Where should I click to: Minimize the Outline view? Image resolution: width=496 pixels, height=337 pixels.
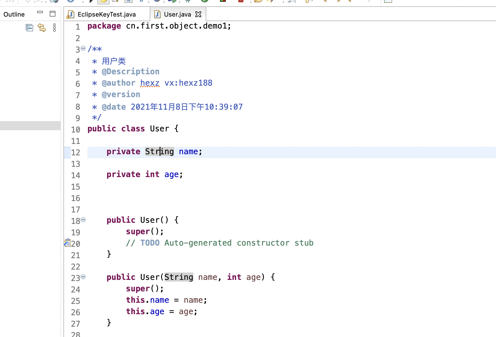point(40,13)
